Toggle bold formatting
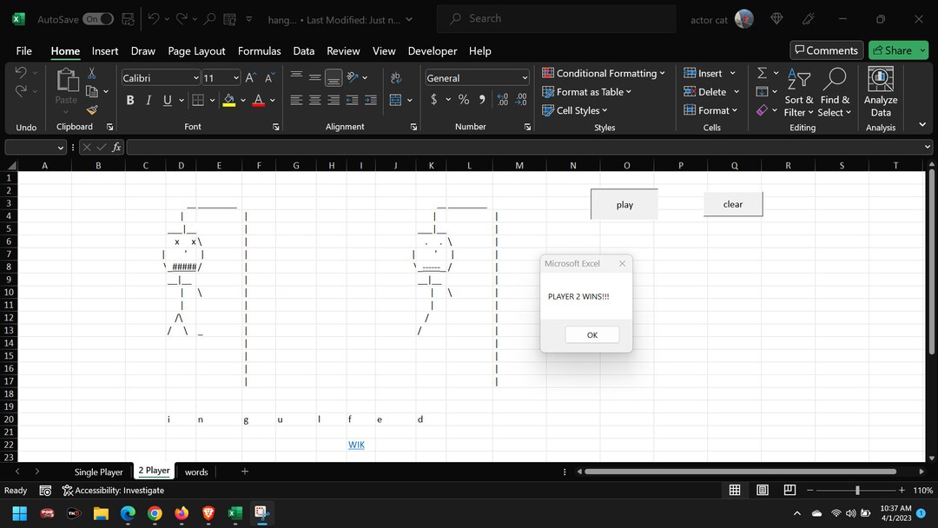938x528 pixels. tap(129, 100)
